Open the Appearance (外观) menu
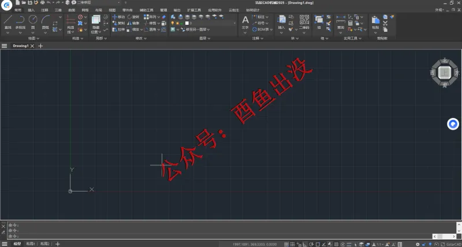The height and width of the screenshot is (247, 462). 440,10
